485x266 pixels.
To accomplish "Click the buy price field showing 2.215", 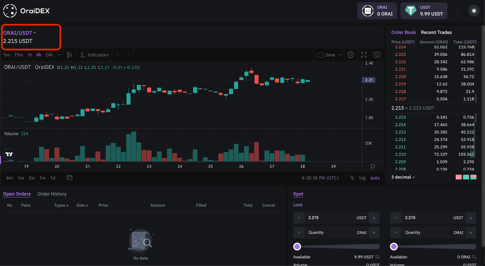I will 336,218.
